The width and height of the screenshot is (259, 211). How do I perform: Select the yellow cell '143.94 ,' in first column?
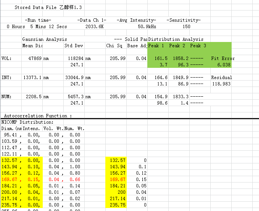coord(11,167)
